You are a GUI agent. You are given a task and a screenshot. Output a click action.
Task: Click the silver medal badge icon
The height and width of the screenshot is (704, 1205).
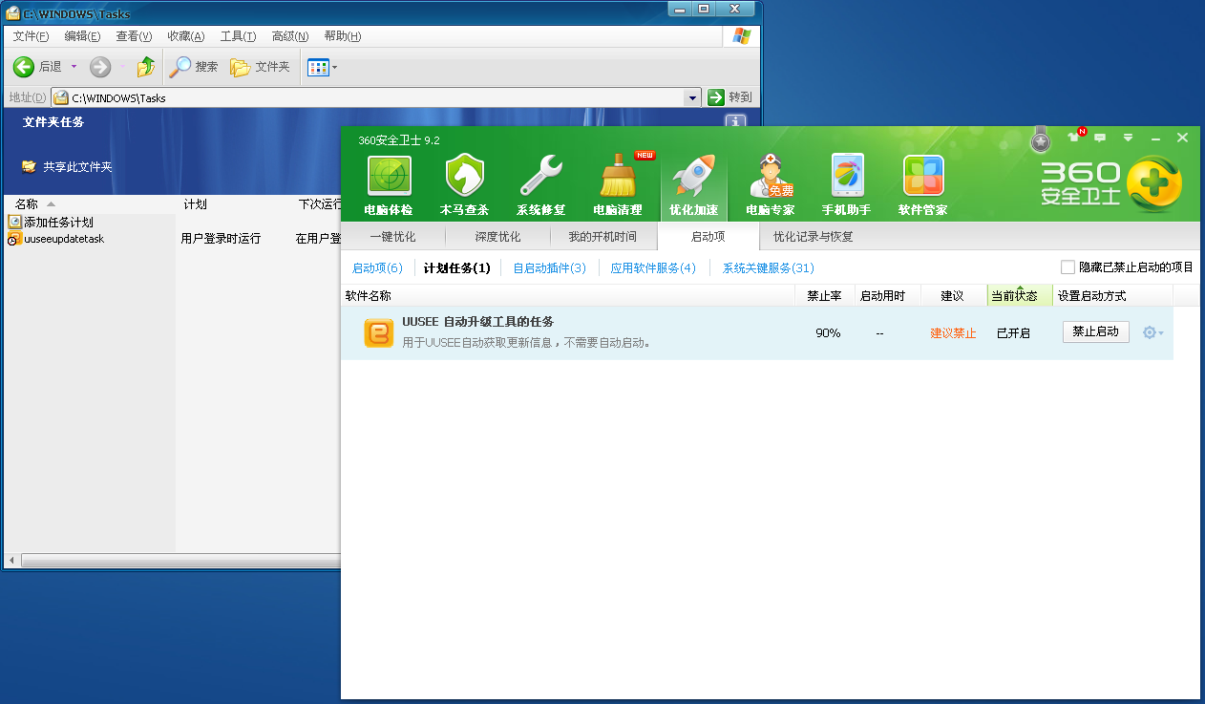pyautogui.click(x=1041, y=139)
